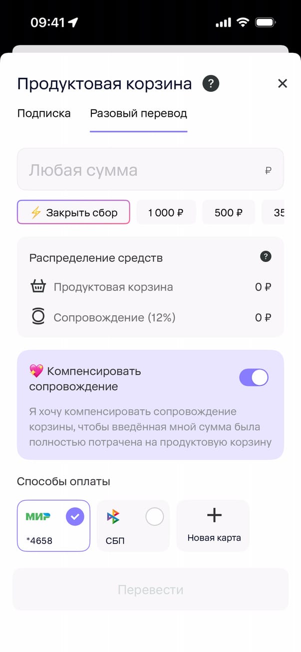This screenshot has width=301, height=652.
Task: Tap the plus icon for Новая карта
Action: pos(214,515)
